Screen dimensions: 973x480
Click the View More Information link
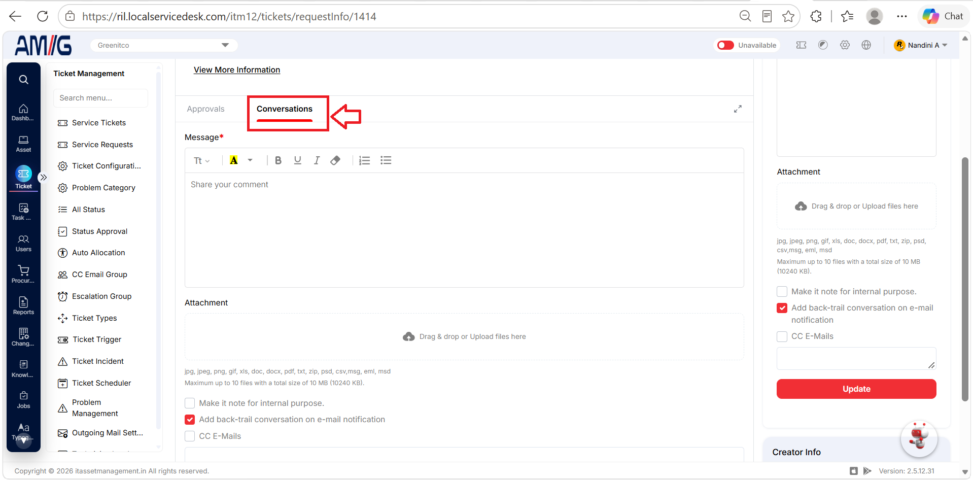click(237, 70)
